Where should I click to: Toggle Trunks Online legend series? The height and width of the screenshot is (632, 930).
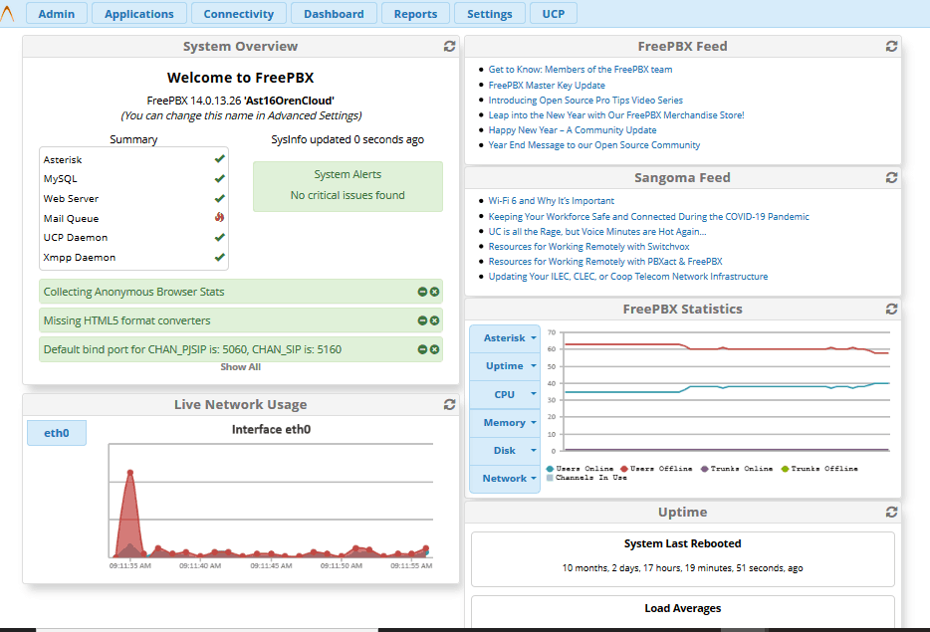[x=737, y=469]
